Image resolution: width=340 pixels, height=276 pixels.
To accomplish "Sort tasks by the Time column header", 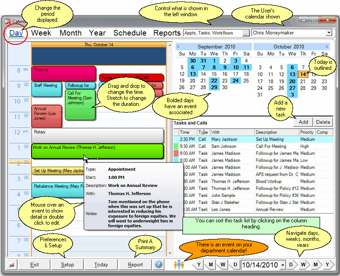I will click(188, 132).
